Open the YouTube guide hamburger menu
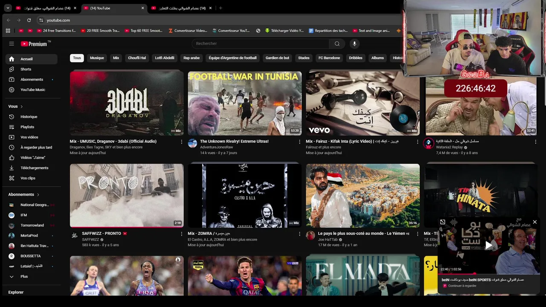Image resolution: width=546 pixels, height=307 pixels. click(x=12, y=43)
